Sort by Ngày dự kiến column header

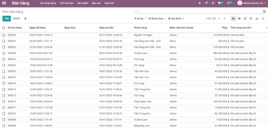click(x=106, y=28)
